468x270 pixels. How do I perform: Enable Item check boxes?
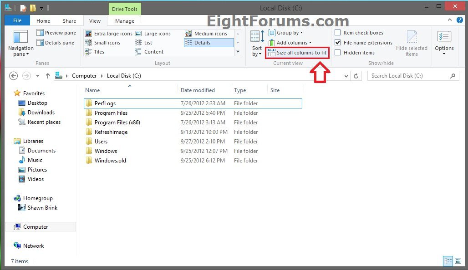tap(338, 33)
